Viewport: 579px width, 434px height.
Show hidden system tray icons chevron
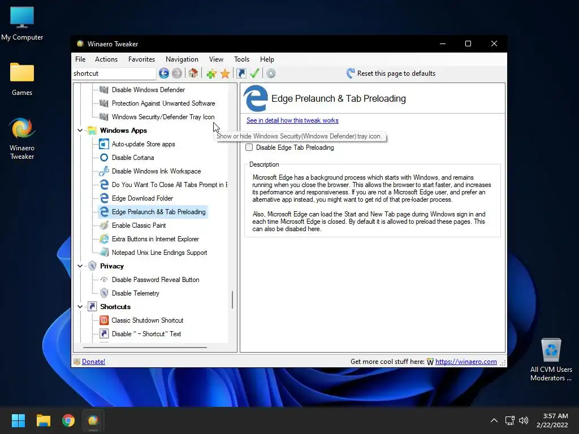pyautogui.click(x=494, y=420)
